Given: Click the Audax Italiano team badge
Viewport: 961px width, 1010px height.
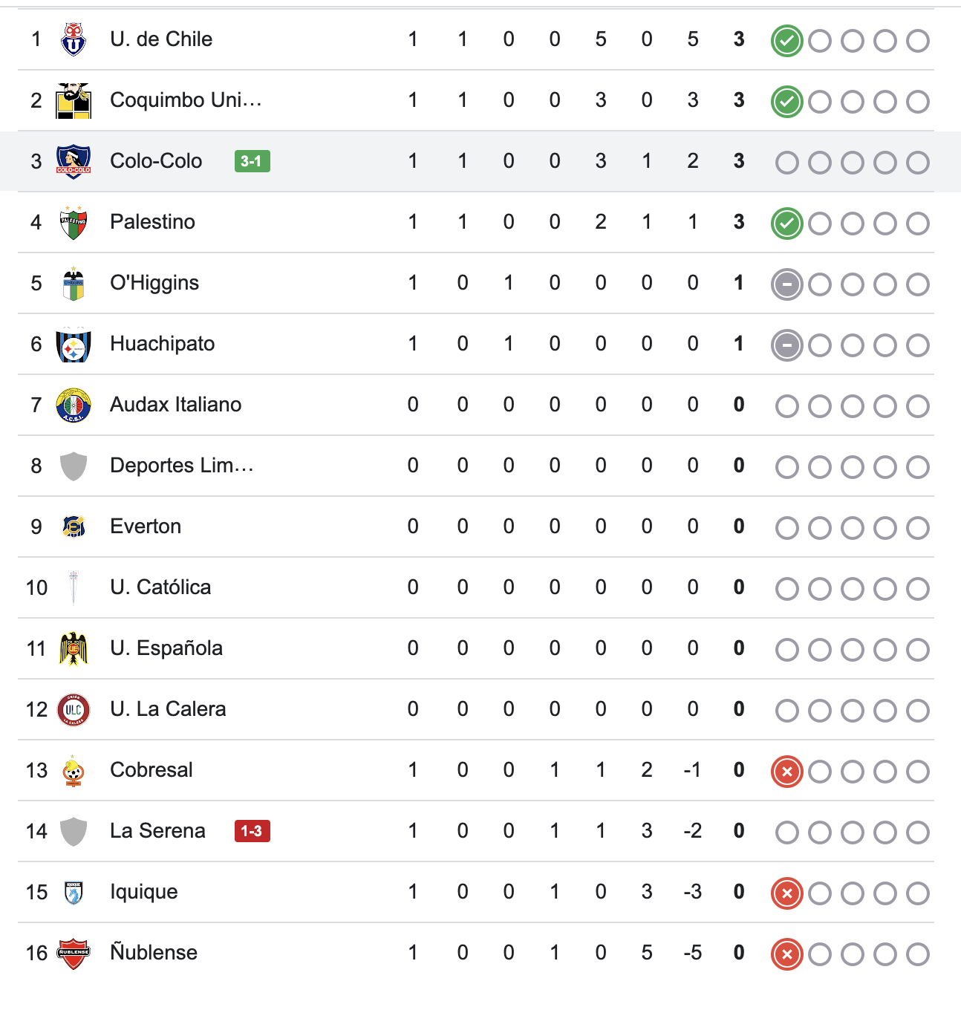Looking at the screenshot, I should (74, 405).
